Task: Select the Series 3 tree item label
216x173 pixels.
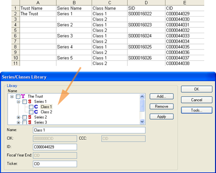Action: click(40, 122)
